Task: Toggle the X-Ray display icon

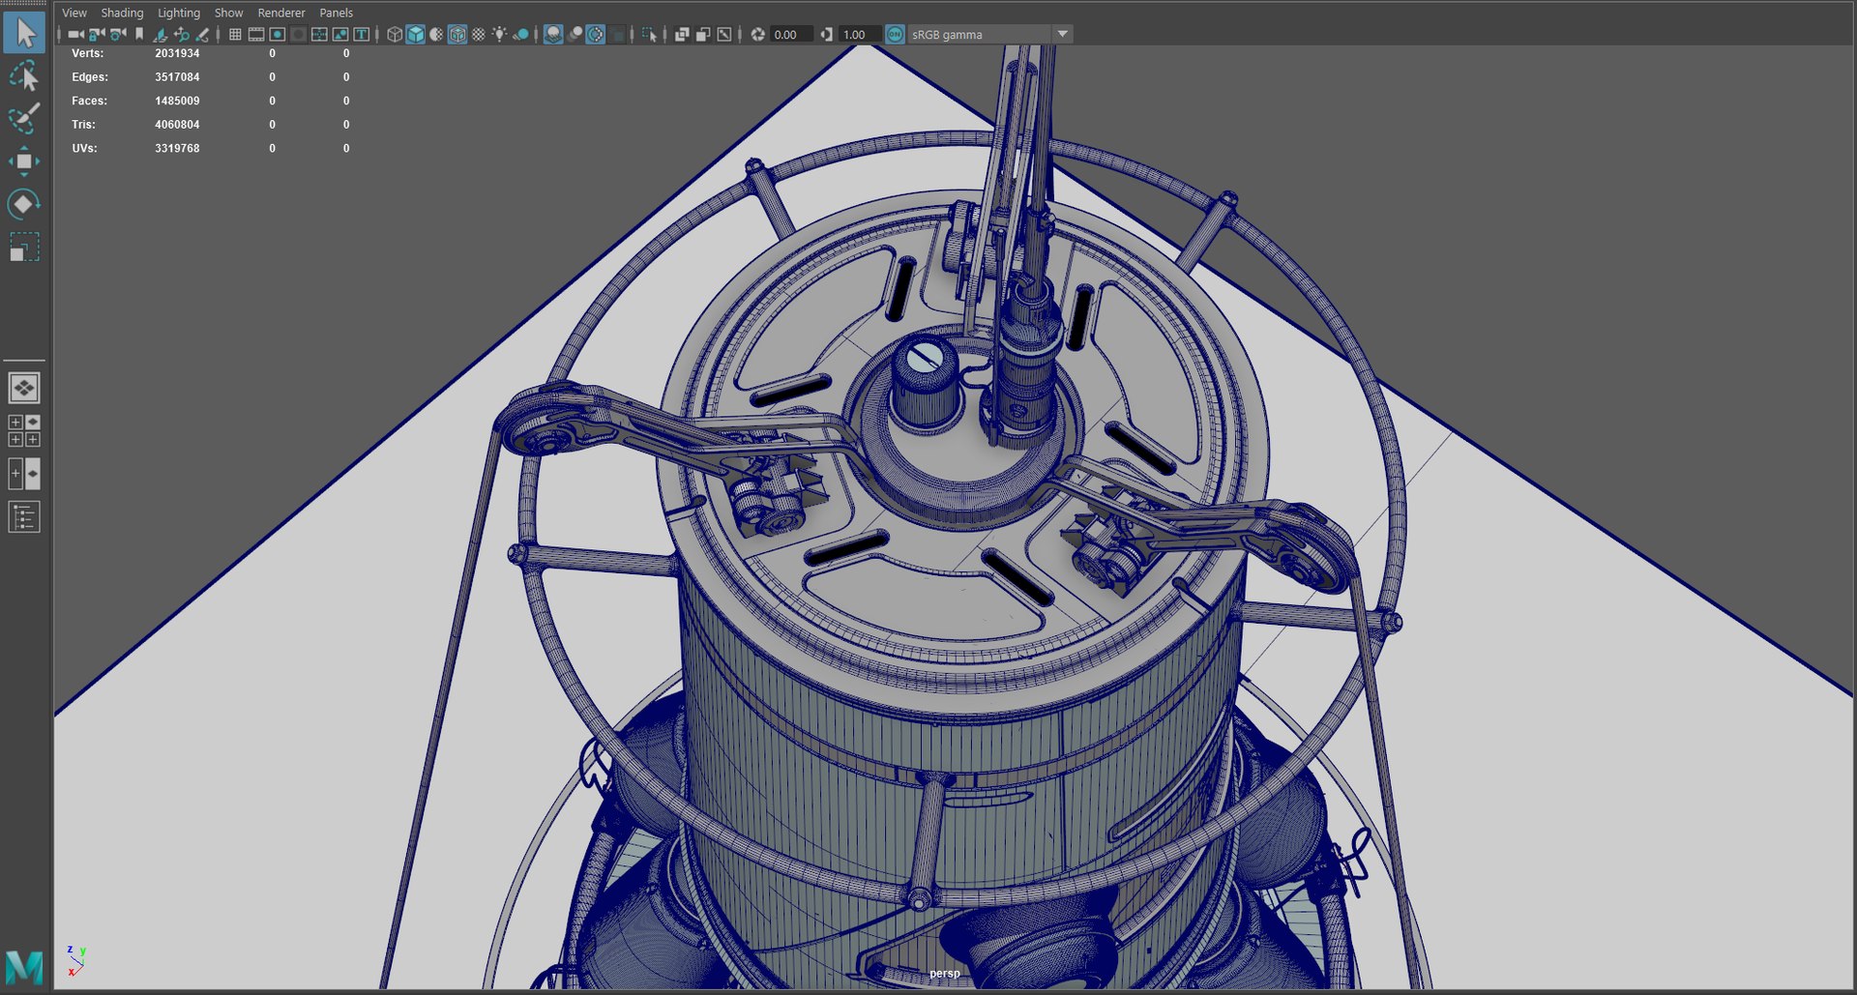Action: click(x=682, y=34)
